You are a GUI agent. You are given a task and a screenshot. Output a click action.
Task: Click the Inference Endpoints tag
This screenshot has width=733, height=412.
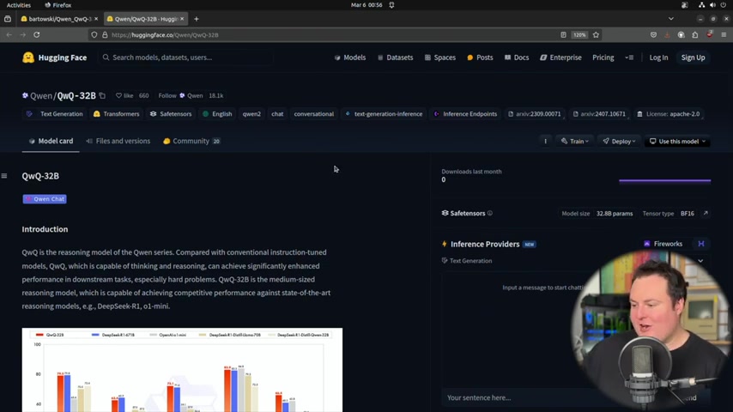coord(465,113)
